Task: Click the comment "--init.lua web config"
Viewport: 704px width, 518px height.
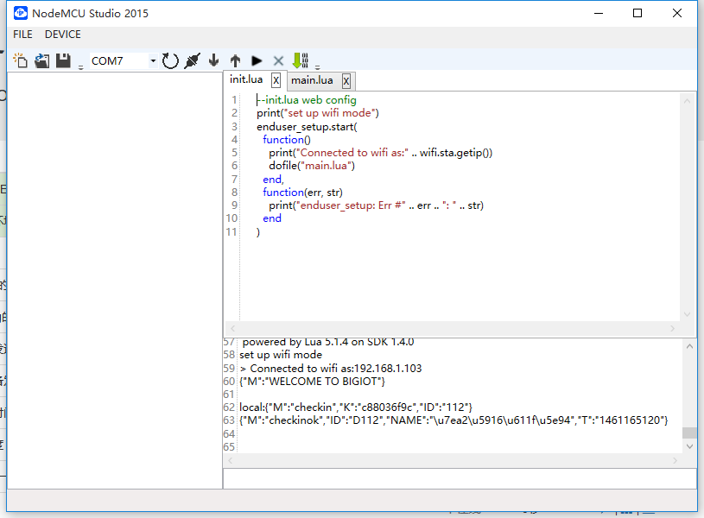Action: [307, 100]
